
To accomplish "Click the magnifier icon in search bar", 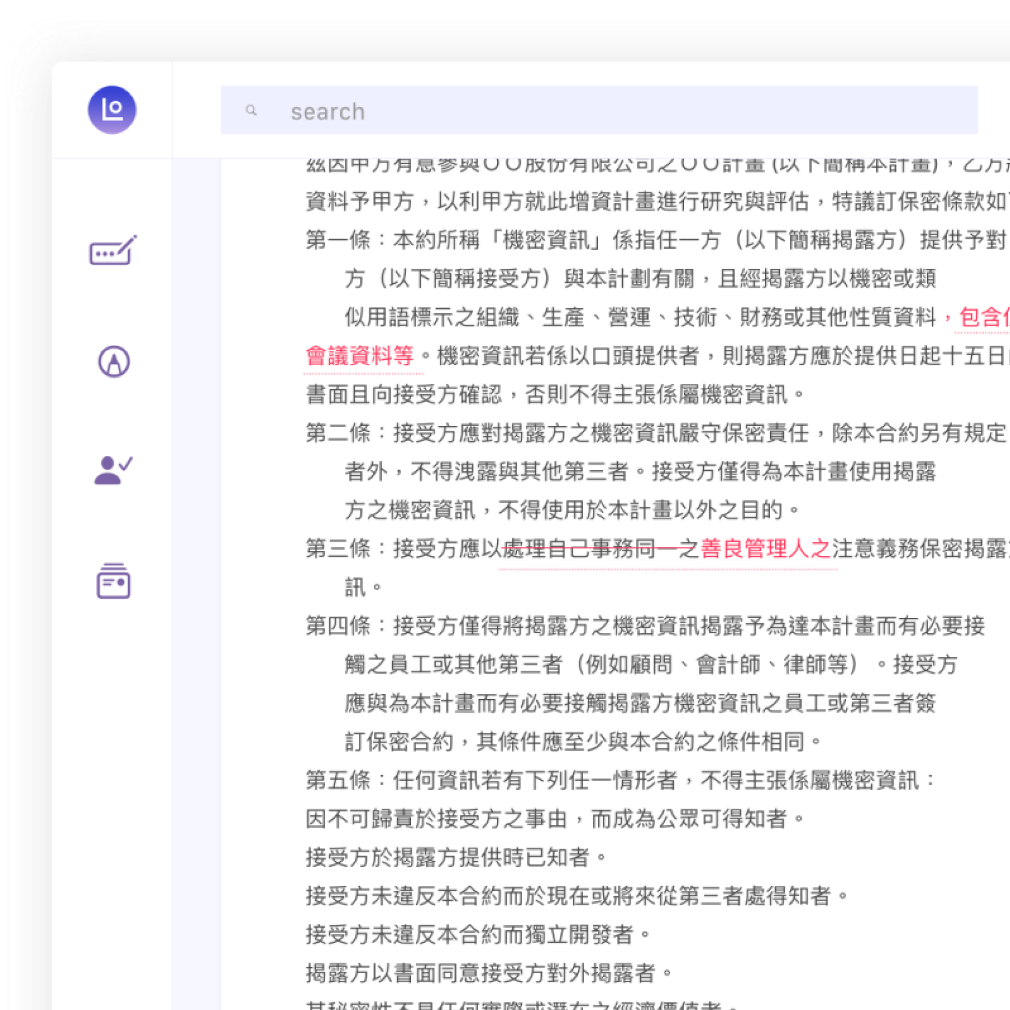I will 251,110.
